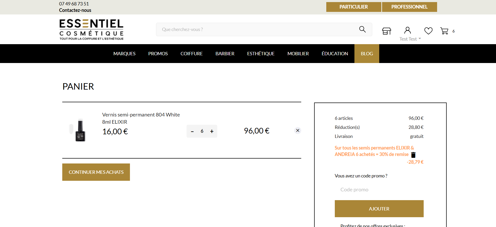This screenshot has height=227, width=496.
Task: Focus the Code promo input field
Action: coord(379,190)
